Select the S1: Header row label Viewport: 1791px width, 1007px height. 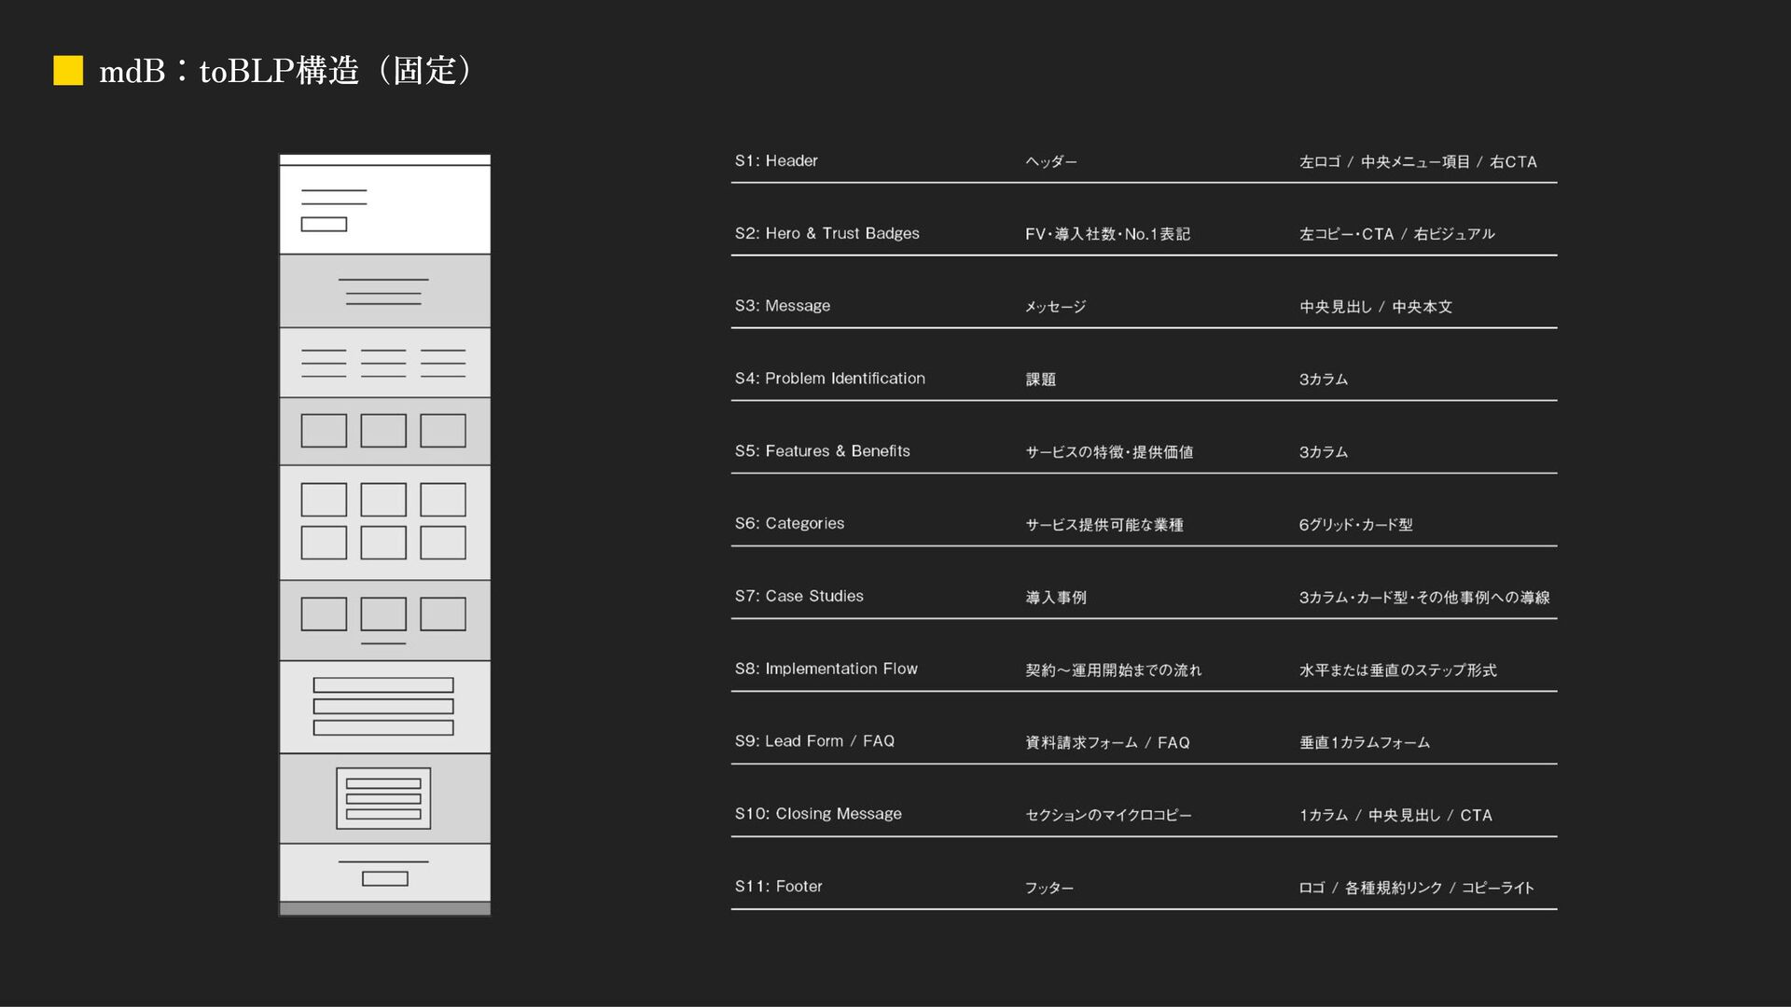[776, 160]
